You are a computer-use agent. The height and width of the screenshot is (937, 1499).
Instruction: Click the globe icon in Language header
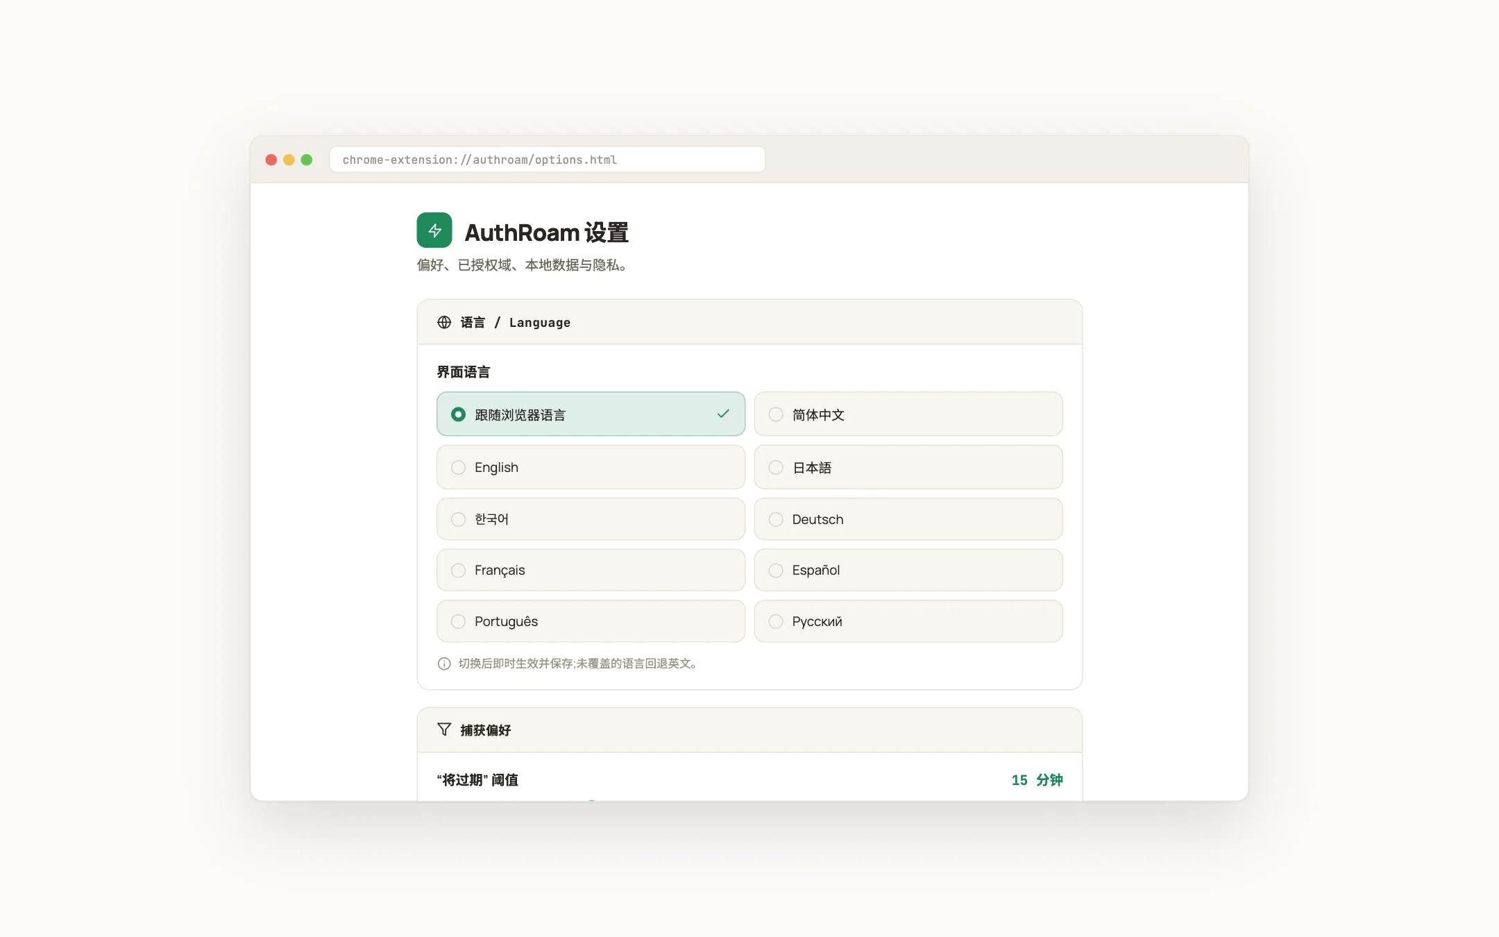pos(444,323)
